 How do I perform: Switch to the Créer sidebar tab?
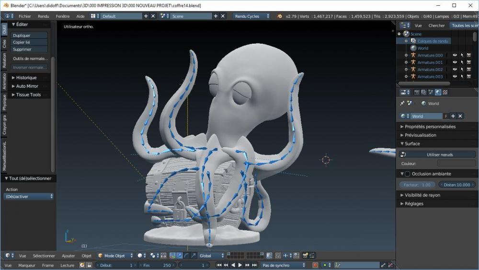point(4,44)
